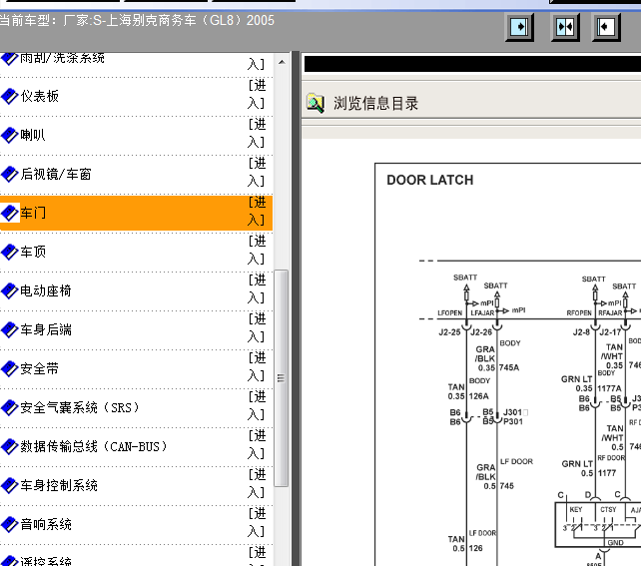Click the book icon beside 电动座椅
Screen dimensions: 641x566
tap(10, 290)
